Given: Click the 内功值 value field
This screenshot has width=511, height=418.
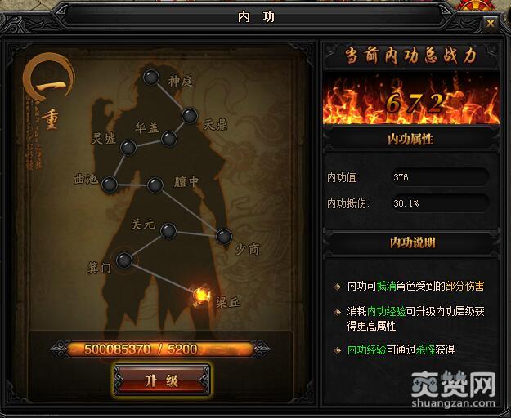Looking at the screenshot, I should click(x=440, y=177).
